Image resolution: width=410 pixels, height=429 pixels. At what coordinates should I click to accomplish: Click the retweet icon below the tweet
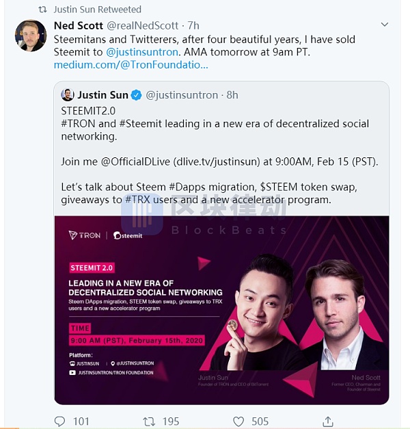click(149, 421)
